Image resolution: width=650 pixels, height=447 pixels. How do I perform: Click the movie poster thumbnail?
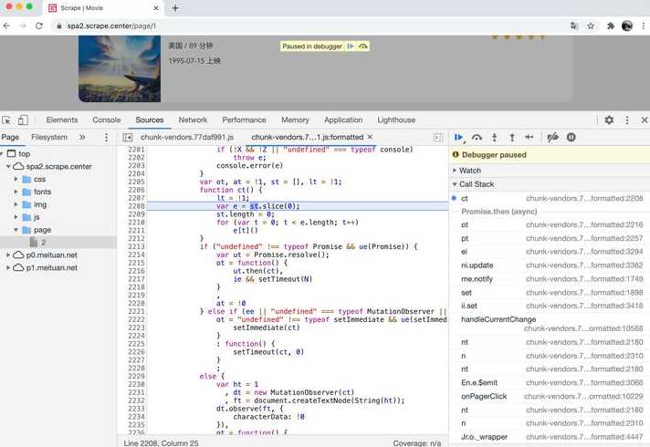coord(120,68)
